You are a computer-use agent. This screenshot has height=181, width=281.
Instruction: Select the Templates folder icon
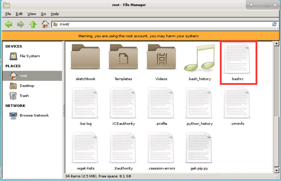pyautogui.click(x=123, y=57)
